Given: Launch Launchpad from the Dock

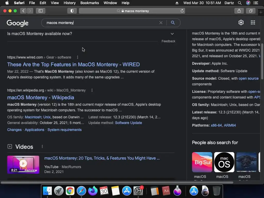Looking at the screenshot, I should (x=59, y=191).
